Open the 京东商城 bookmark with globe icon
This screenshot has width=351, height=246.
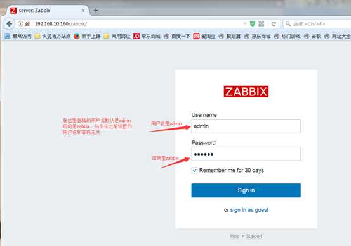(x=258, y=36)
